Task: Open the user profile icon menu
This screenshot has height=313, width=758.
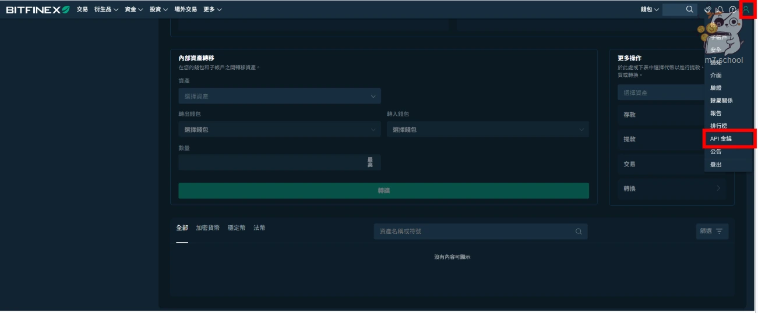Action: coord(746,9)
